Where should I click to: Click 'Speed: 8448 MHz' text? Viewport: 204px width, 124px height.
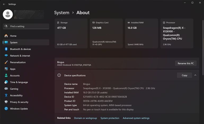tap(136, 44)
